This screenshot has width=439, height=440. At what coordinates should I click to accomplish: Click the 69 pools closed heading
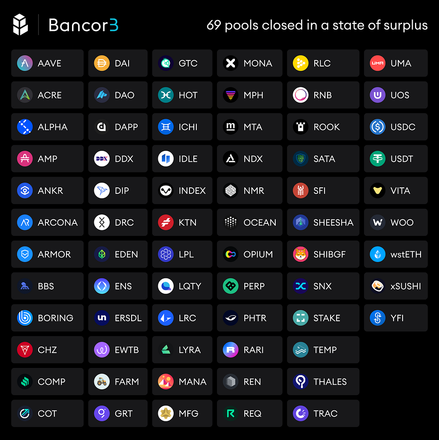(x=317, y=25)
